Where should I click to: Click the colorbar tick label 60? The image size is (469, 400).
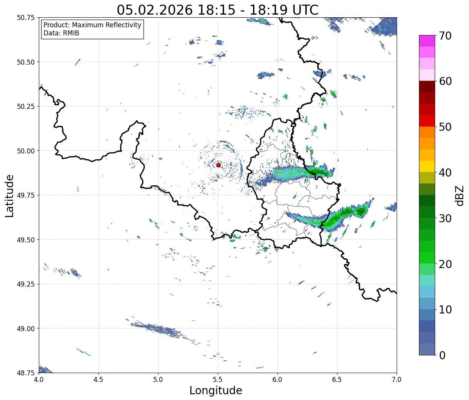[x=445, y=82]
